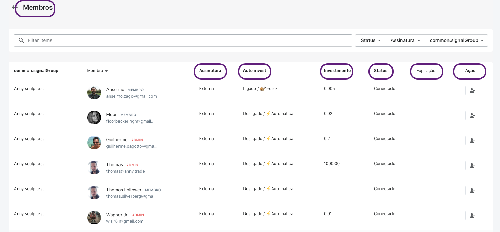The image size is (500, 232).
Task: Remove member Floor via action icon
Action: point(472,115)
